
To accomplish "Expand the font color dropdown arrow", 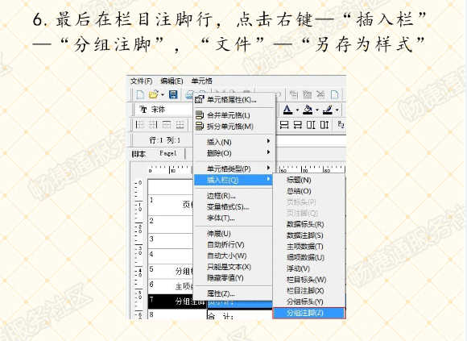I will point(297,110).
